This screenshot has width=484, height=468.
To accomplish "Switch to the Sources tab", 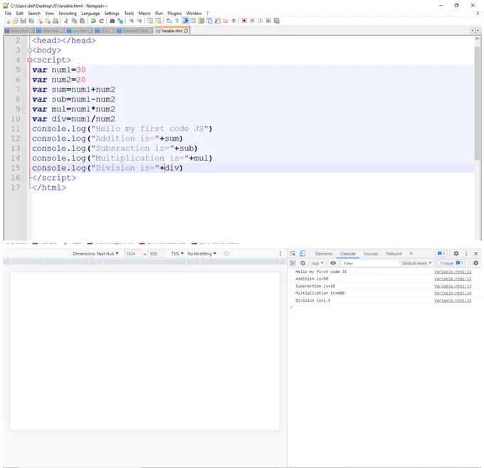I will click(370, 254).
